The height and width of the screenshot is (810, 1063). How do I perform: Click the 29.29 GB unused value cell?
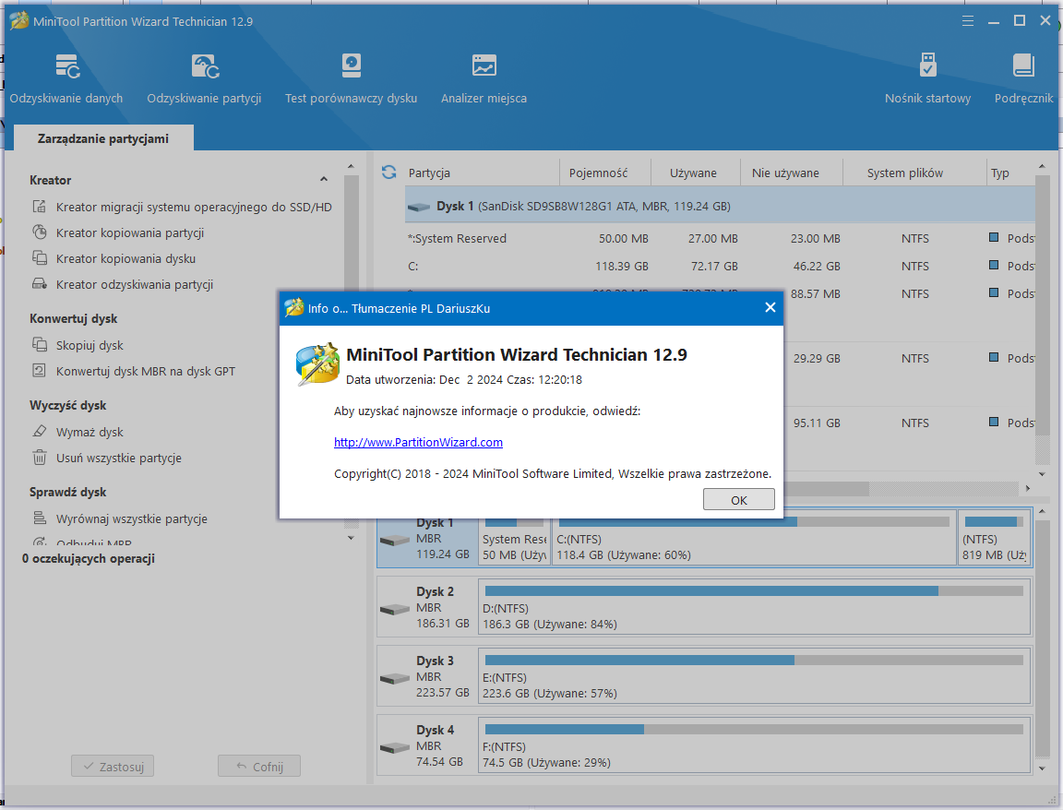817,359
